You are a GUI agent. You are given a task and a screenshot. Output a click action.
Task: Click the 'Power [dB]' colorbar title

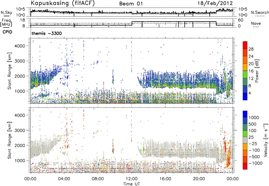(x=257, y=71)
